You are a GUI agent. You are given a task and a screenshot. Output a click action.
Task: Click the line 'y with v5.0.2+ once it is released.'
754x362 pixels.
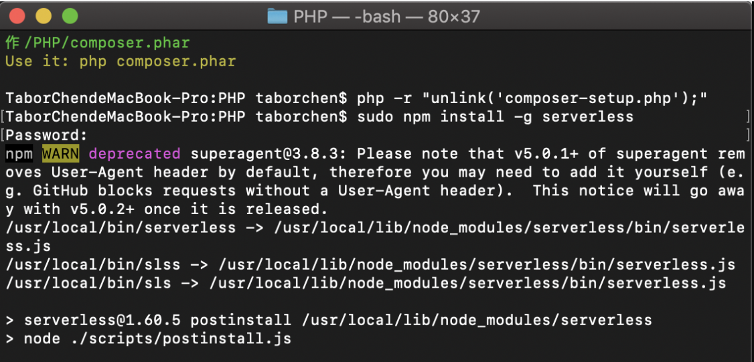point(167,209)
